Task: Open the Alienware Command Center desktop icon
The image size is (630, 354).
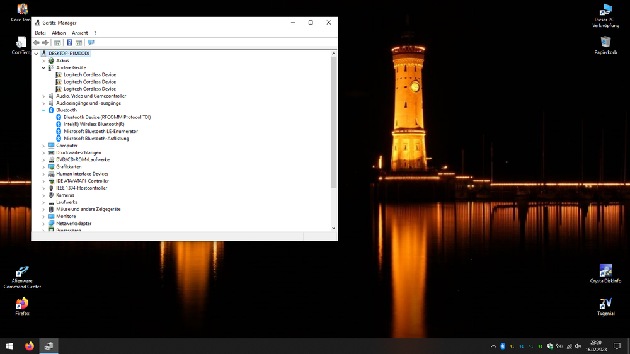Action: tap(22, 277)
